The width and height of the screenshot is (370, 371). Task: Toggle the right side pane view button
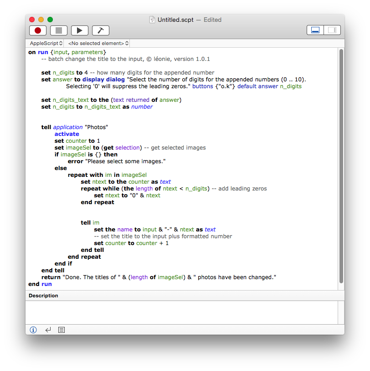point(331,30)
